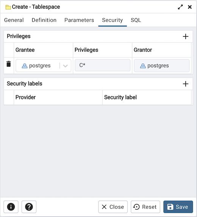Switch to the General tab

[x=14, y=20]
